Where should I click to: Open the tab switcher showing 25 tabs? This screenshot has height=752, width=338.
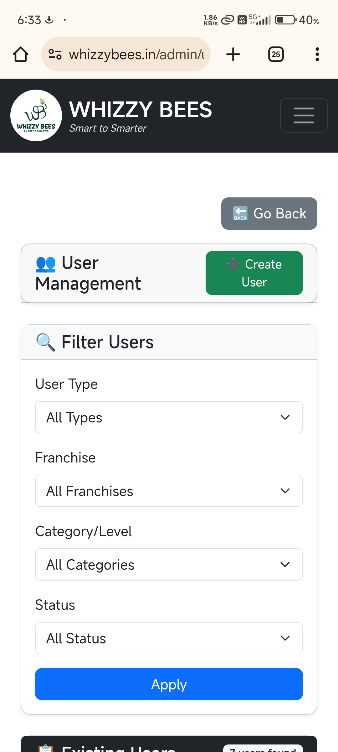tap(276, 54)
